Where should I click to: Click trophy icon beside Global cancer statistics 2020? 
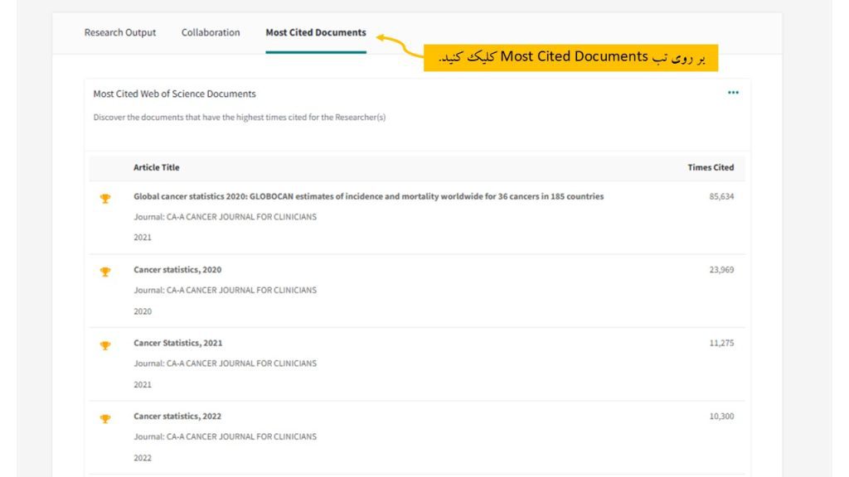tap(105, 198)
